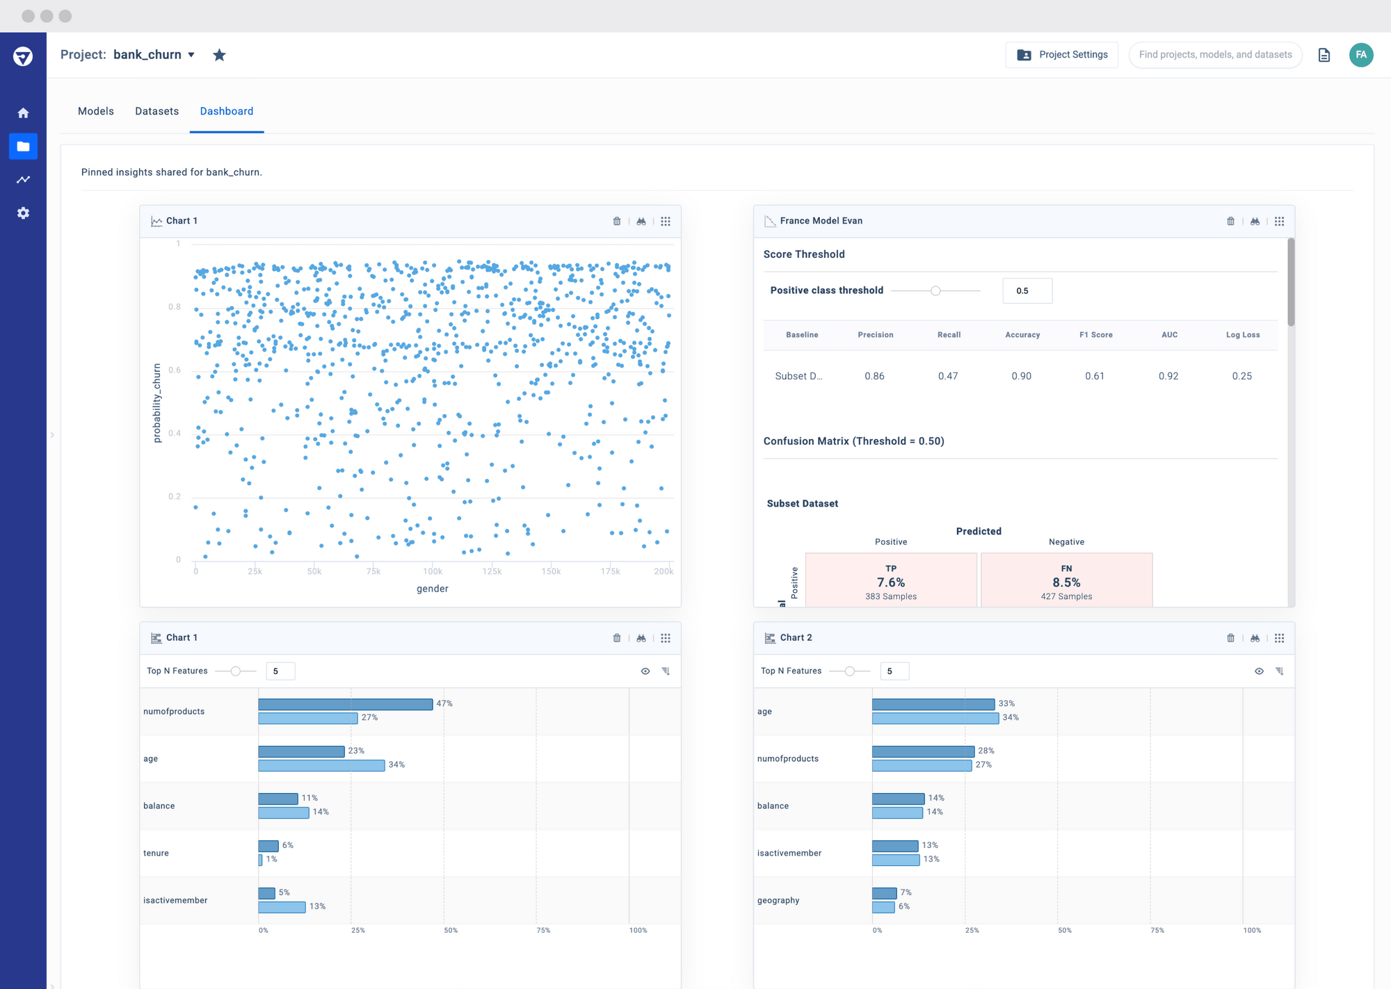This screenshot has height=989, width=1391.
Task: Toggle the eye icon on Chart 2
Action: pos(1260,671)
